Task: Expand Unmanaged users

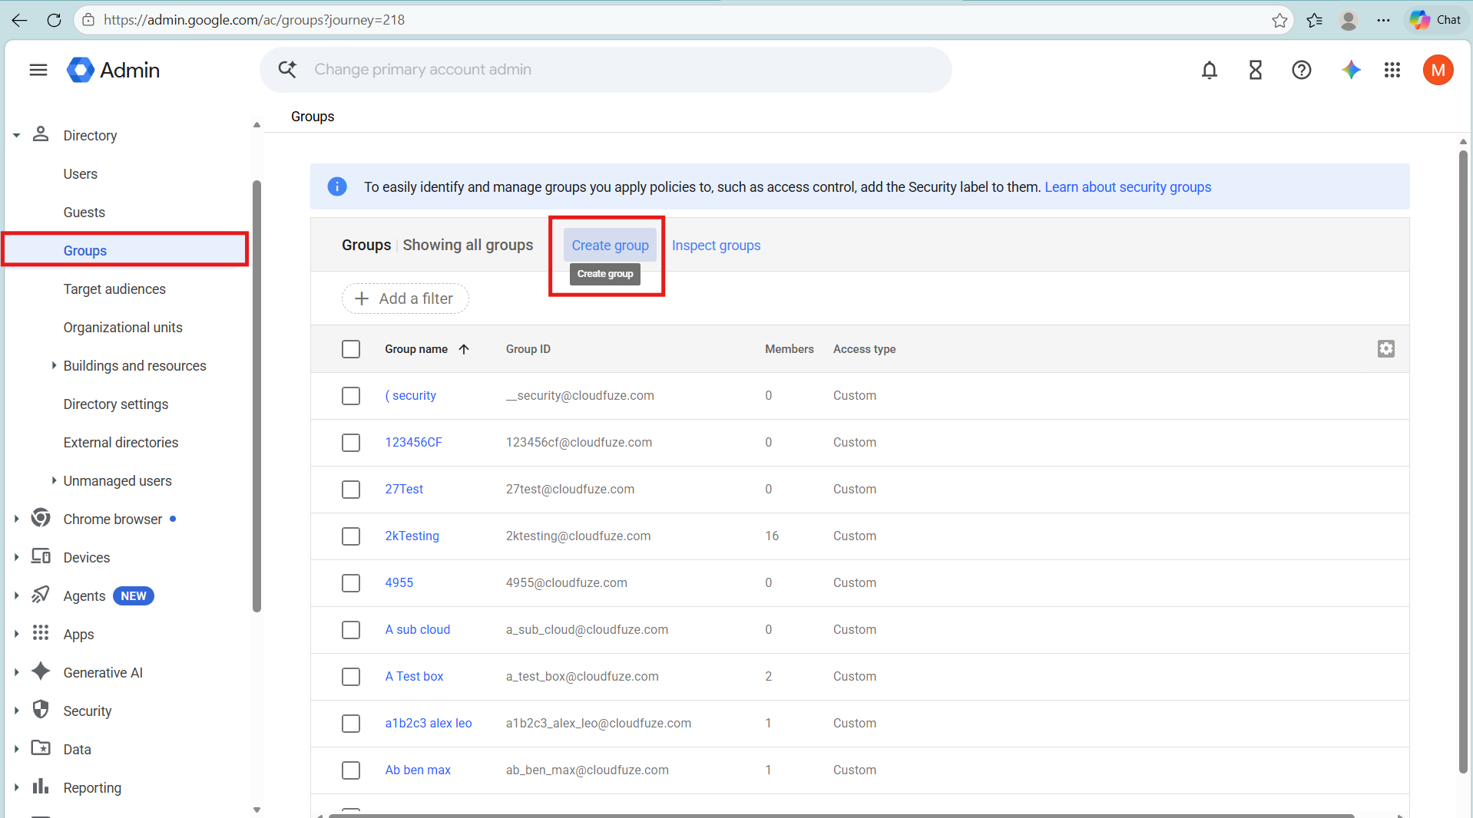Action: 54,480
